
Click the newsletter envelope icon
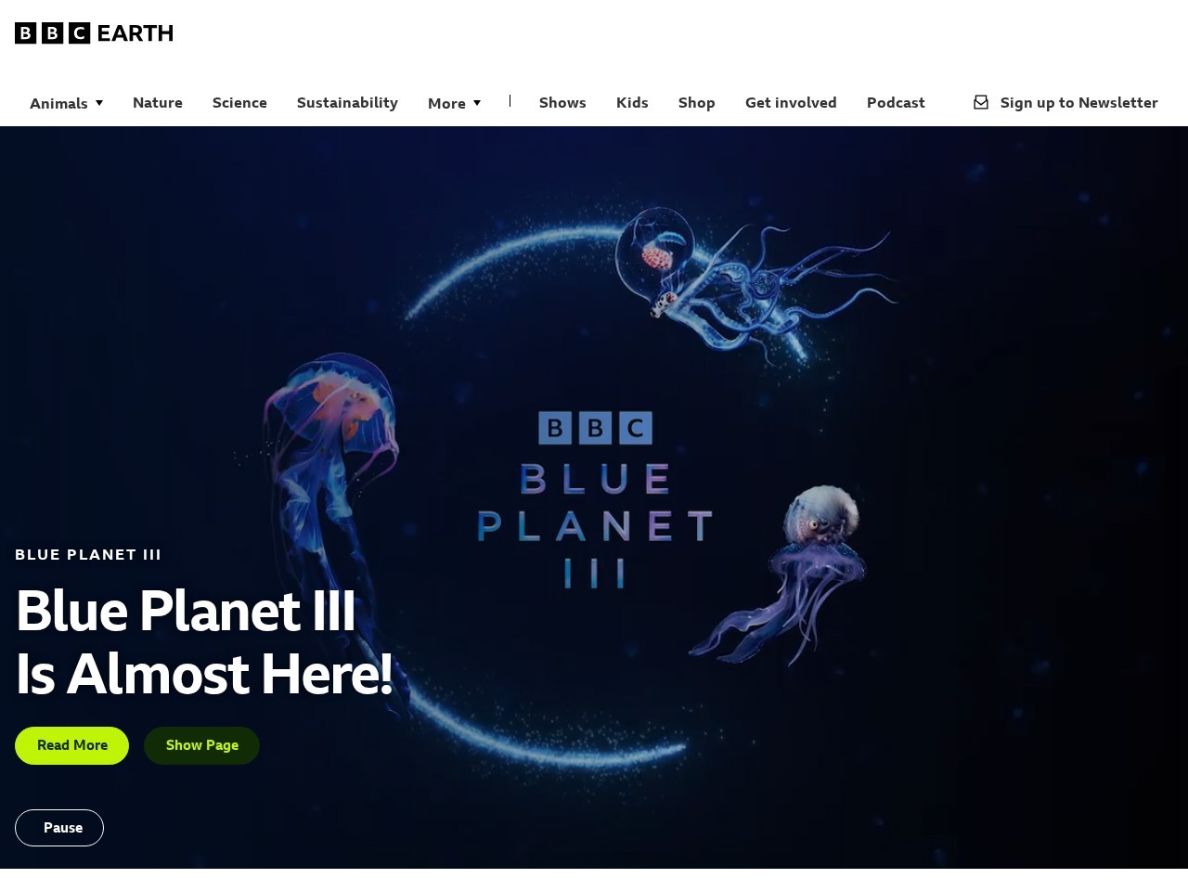coord(981,102)
